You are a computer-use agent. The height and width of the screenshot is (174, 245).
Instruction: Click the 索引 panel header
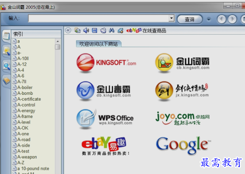[36, 34]
